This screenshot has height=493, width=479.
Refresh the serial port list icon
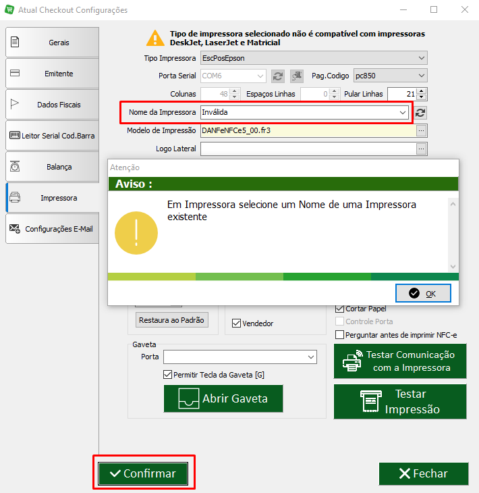coord(278,76)
